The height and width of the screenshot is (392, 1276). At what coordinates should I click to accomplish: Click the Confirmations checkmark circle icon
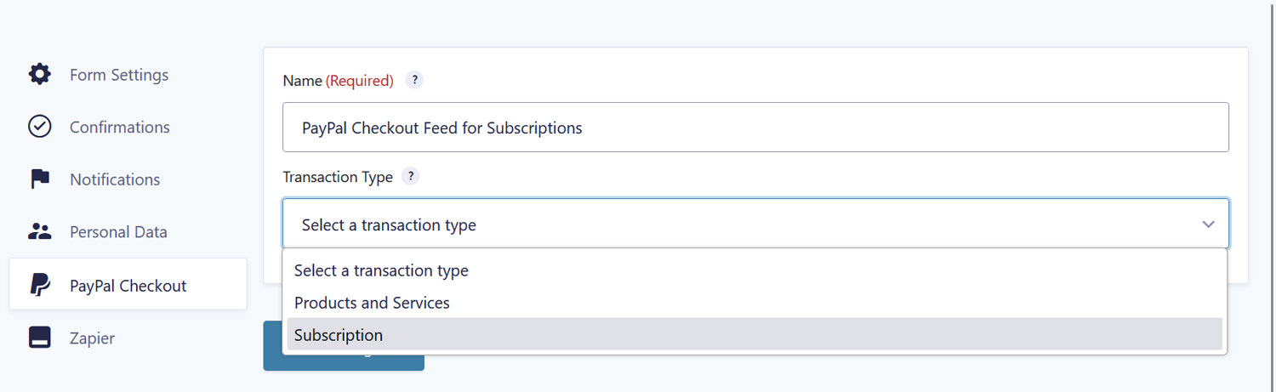pos(40,127)
